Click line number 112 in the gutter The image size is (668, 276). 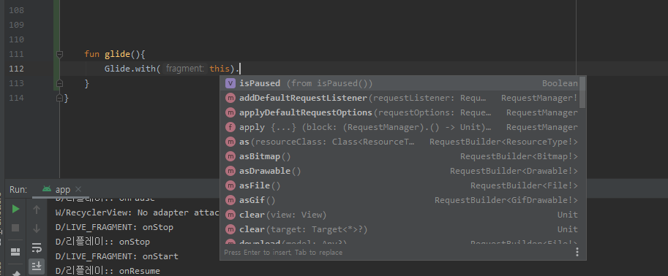[16, 69]
